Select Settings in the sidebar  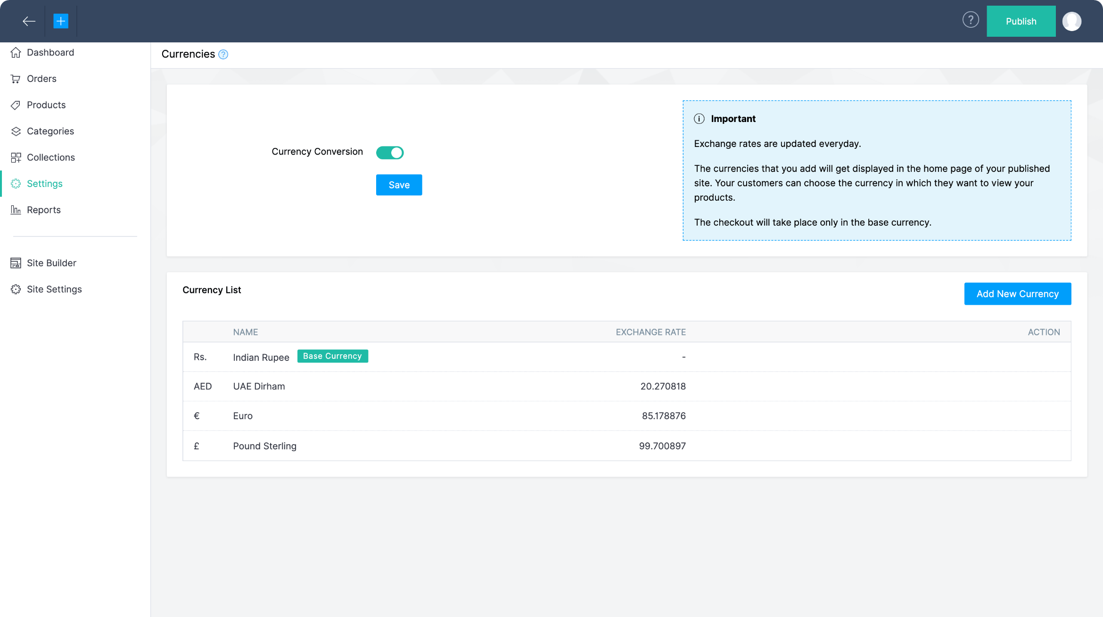coord(45,184)
